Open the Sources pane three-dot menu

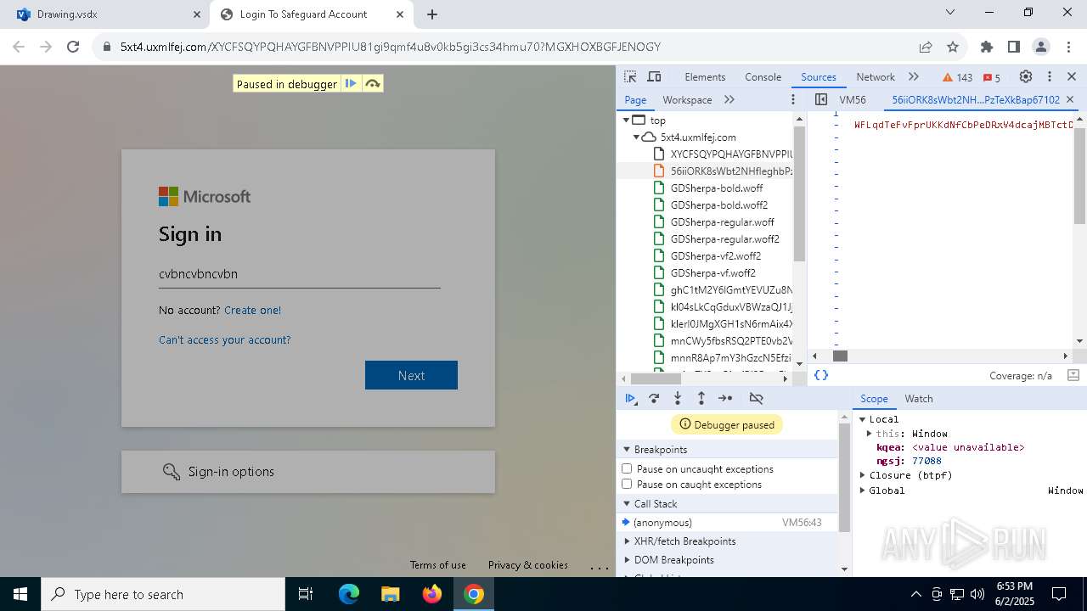coord(793,99)
